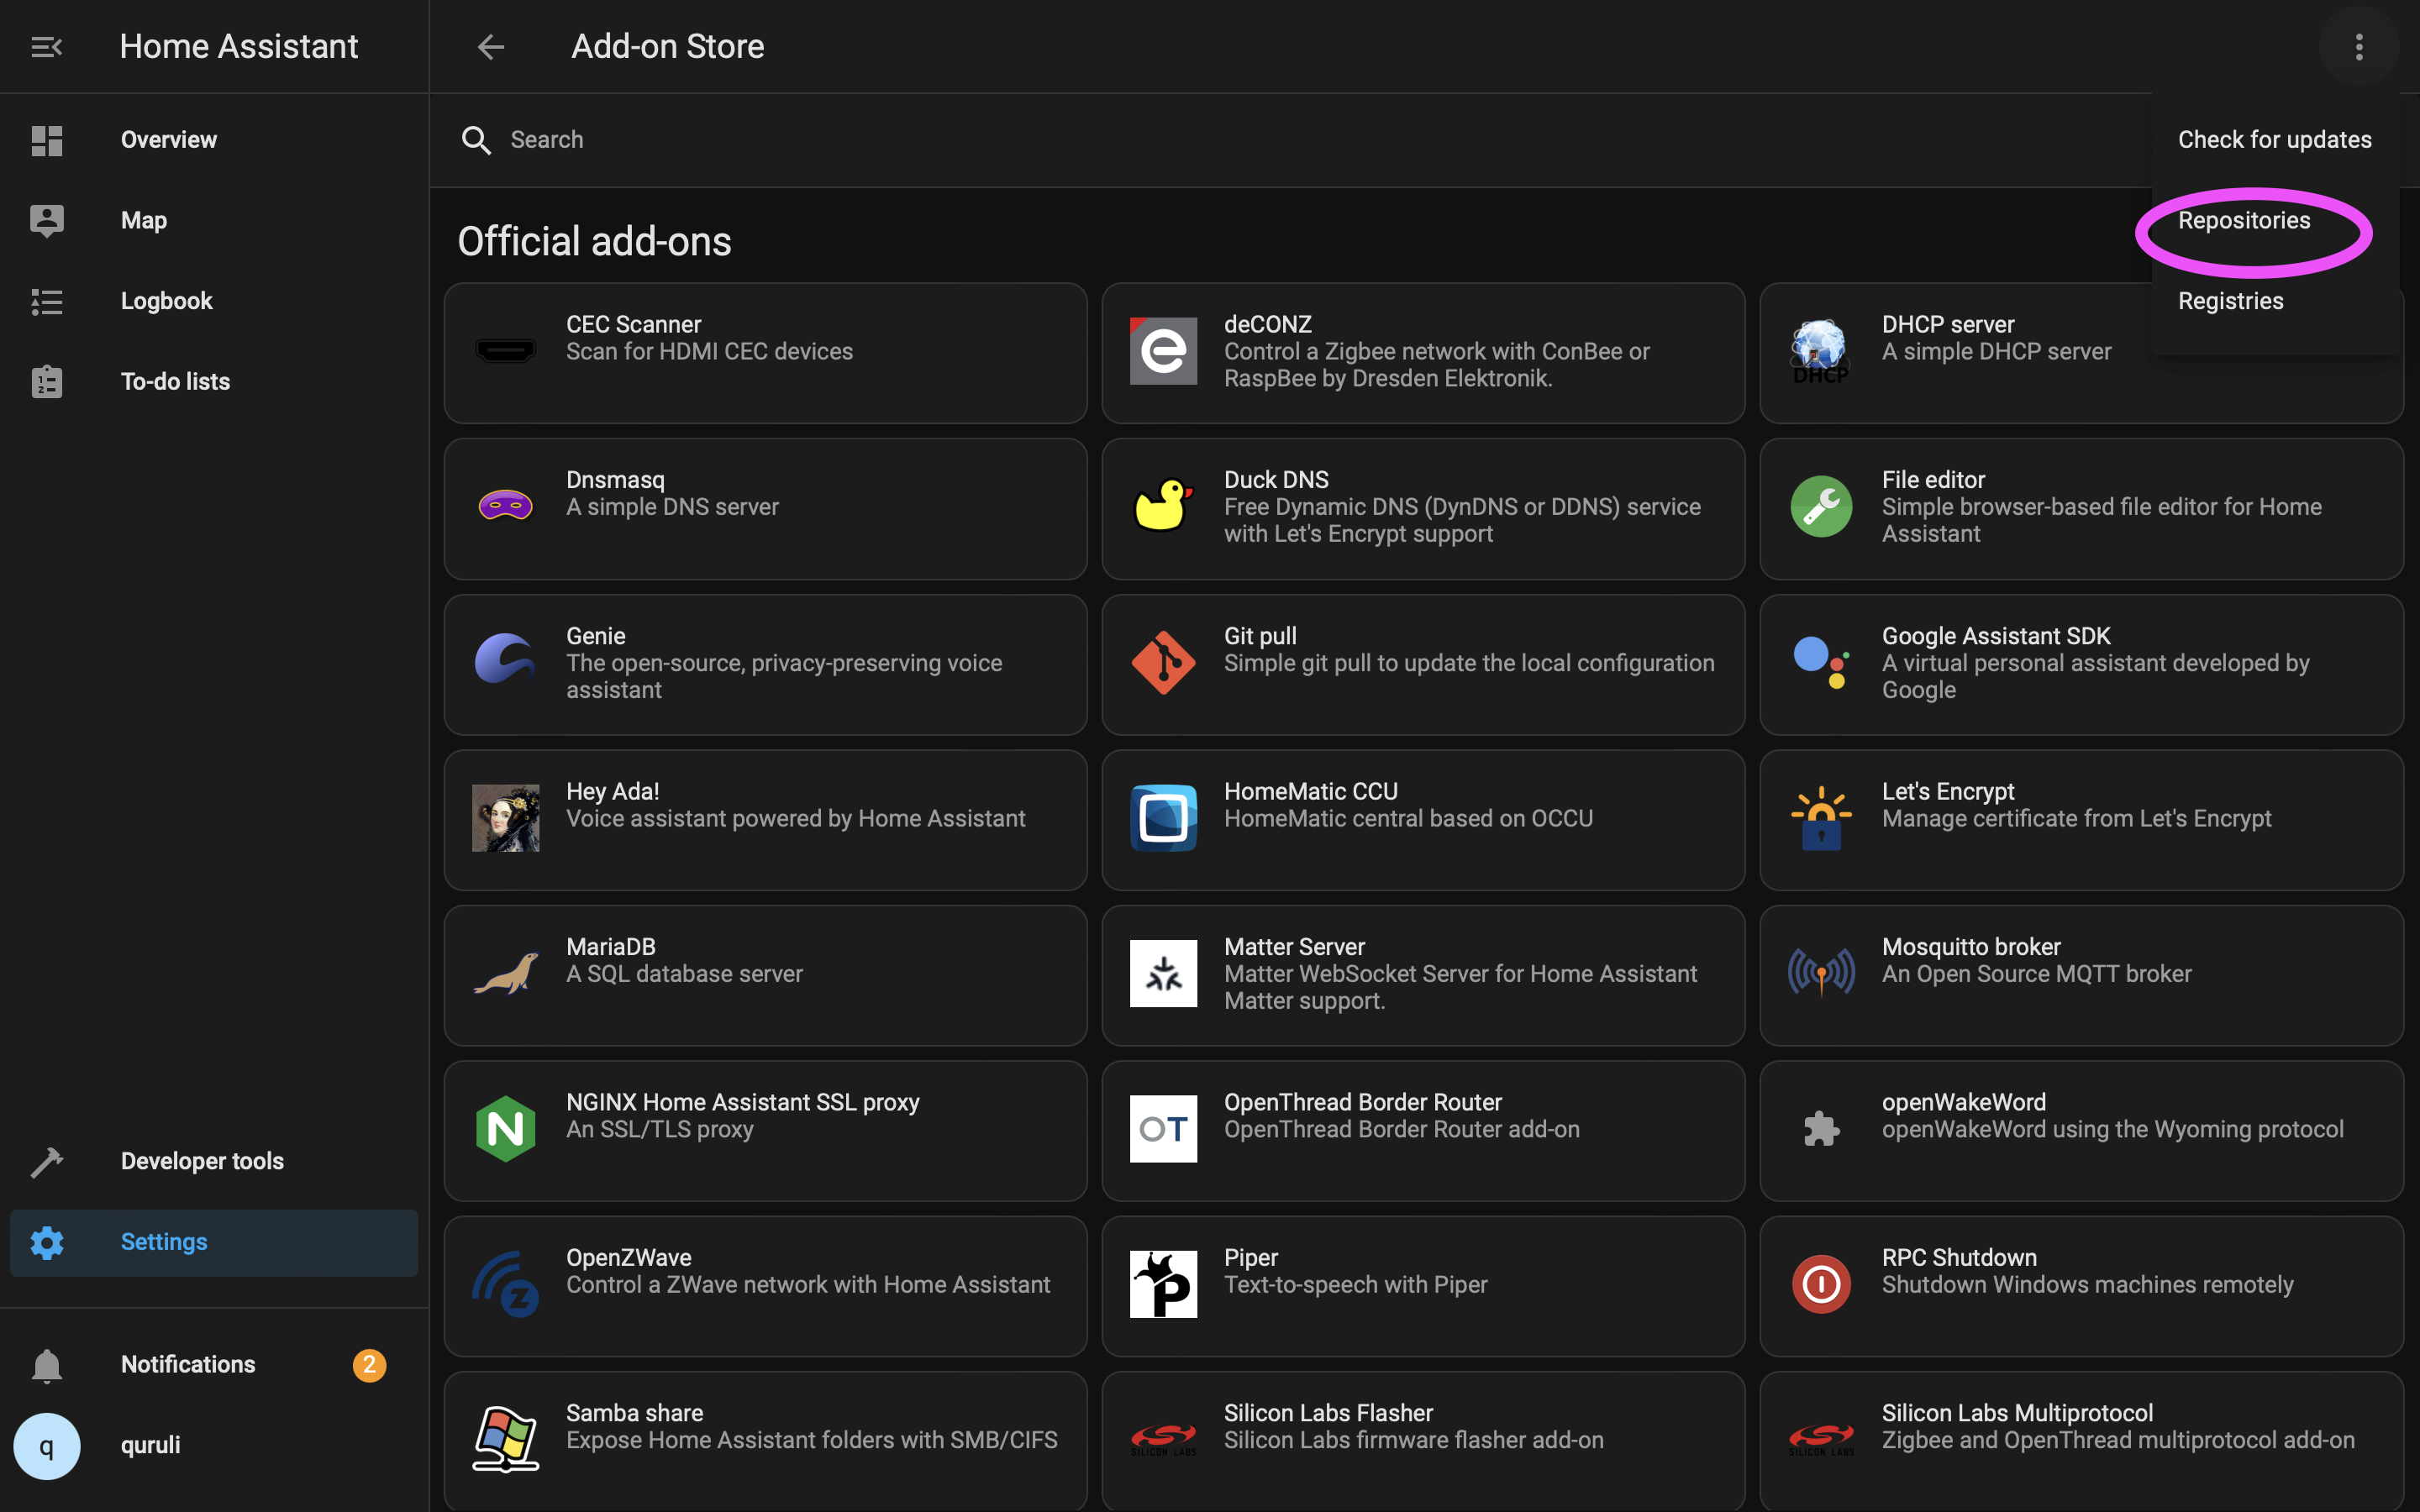Click the MariaDB seal icon

[x=505, y=973]
